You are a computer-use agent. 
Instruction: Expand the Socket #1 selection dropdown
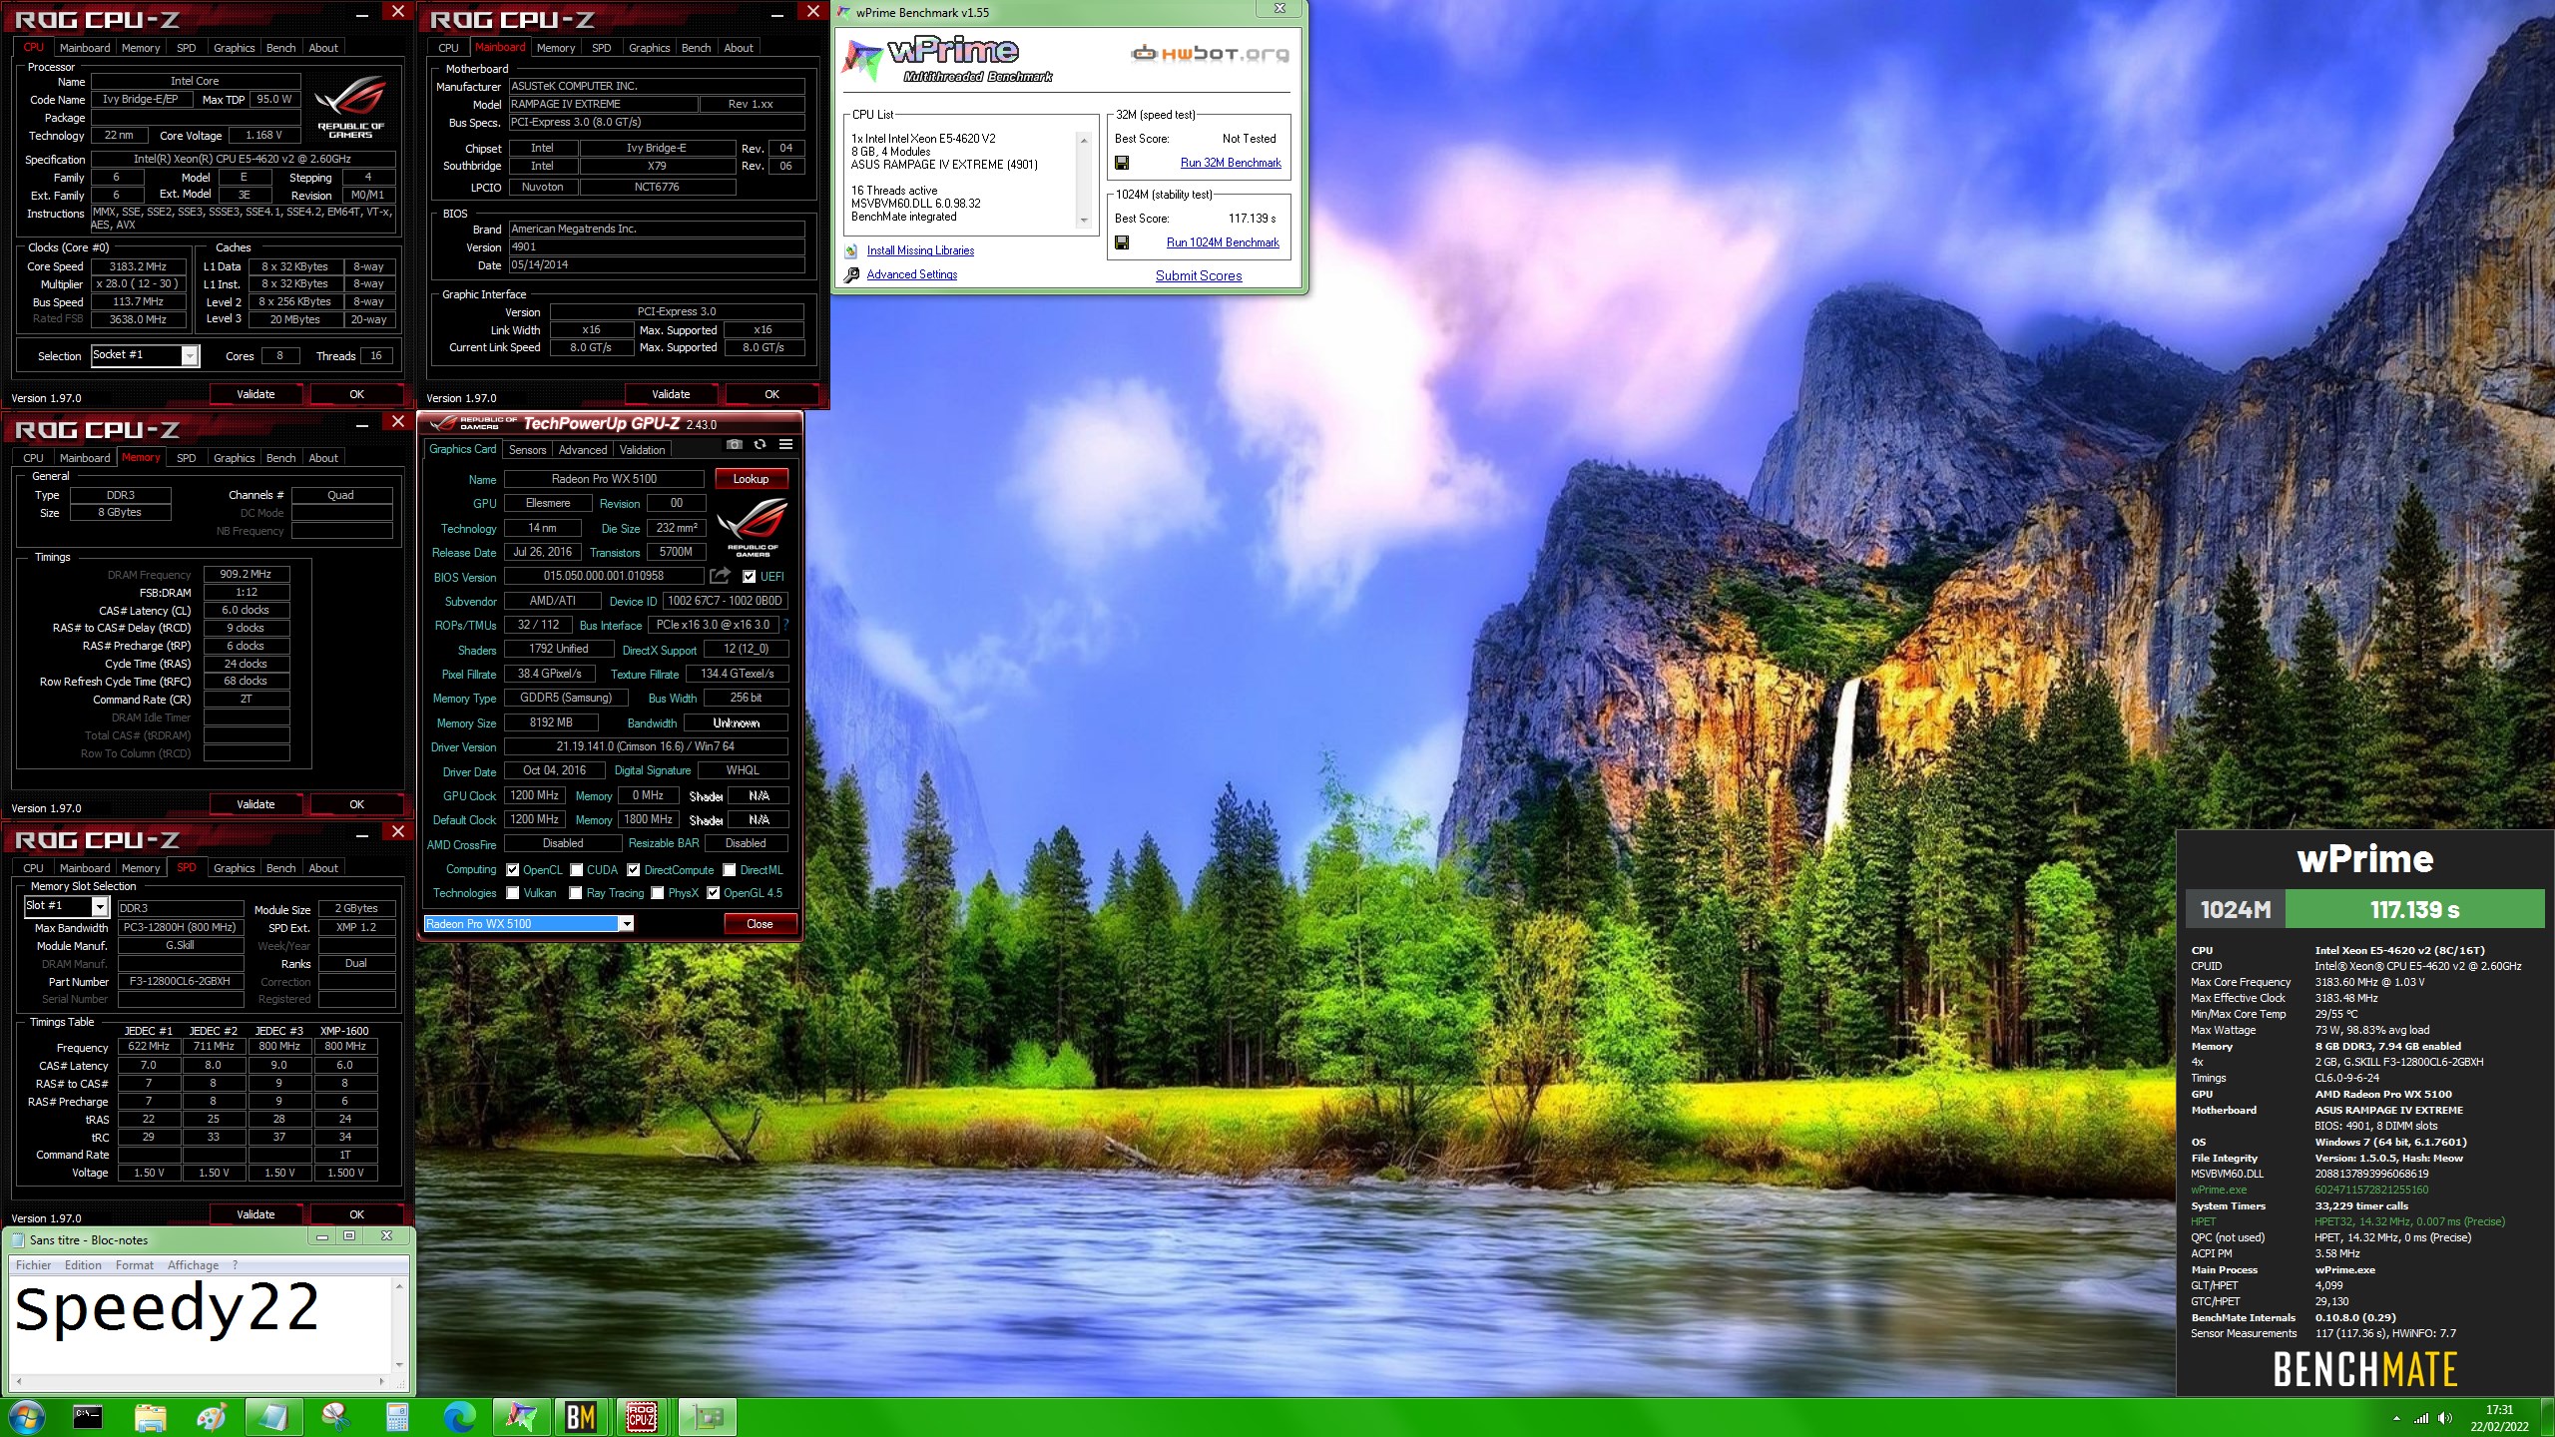point(190,355)
